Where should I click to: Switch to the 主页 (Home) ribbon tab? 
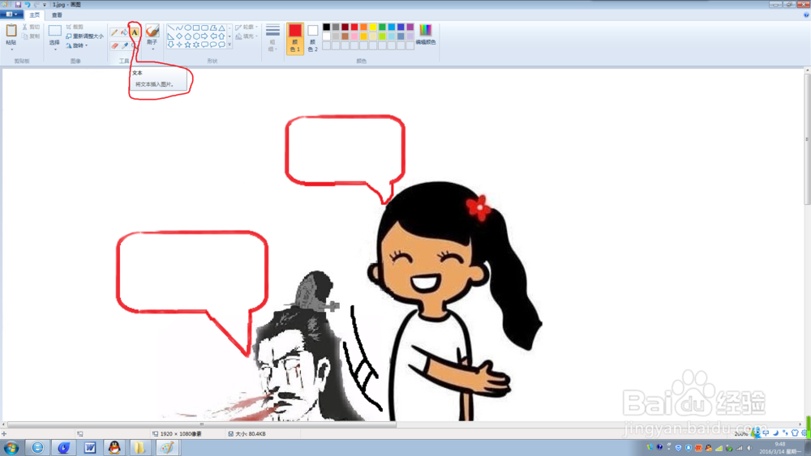pyautogui.click(x=35, y=15)
